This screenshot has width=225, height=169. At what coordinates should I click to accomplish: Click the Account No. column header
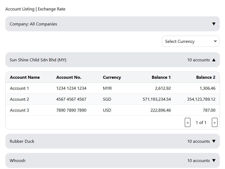(69, 77)
